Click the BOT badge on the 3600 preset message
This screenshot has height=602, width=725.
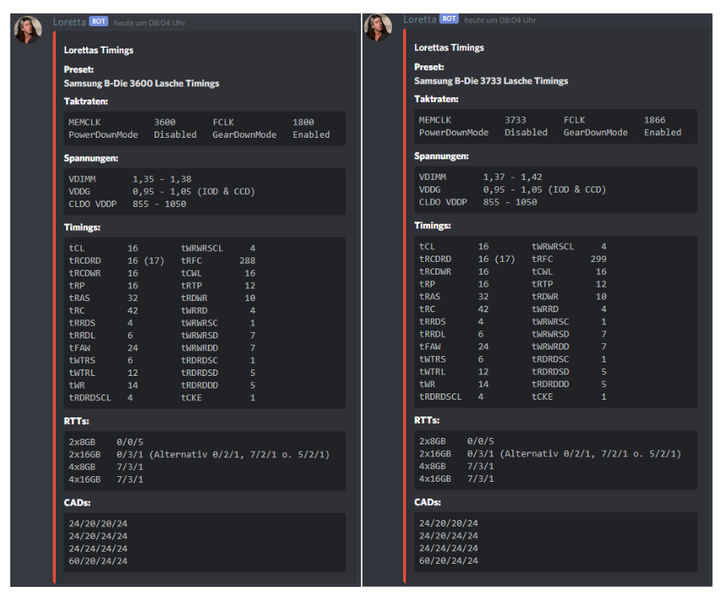tap(99, 21)
